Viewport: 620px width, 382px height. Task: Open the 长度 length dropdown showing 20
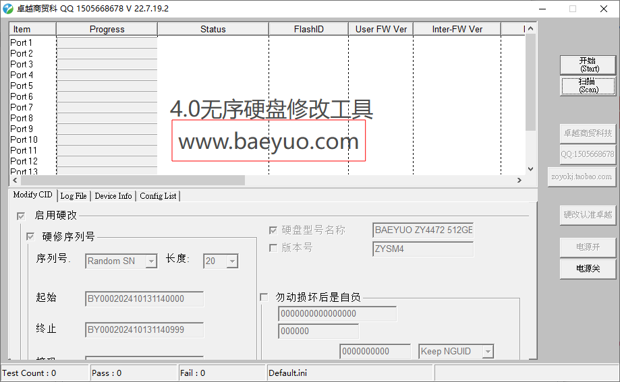click(x=221, y=261)
